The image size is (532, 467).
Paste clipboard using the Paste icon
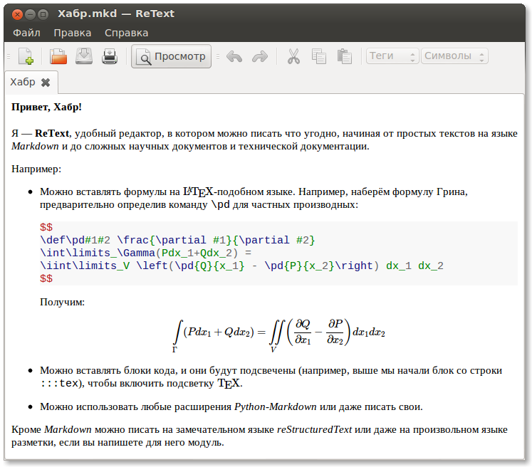[345, 56]
